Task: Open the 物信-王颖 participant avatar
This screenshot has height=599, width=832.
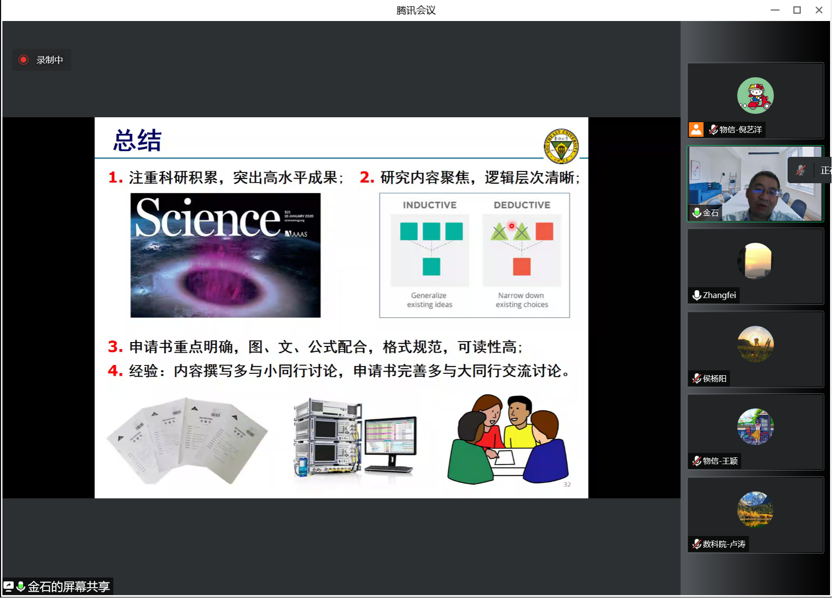Action: 755,427
